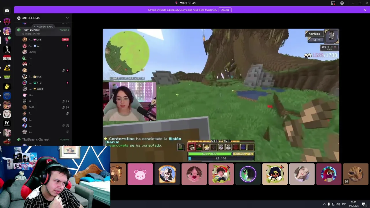370x208 pixels.
Task: Click muted mic icon on Puji2 row
Action: (64, 107)
